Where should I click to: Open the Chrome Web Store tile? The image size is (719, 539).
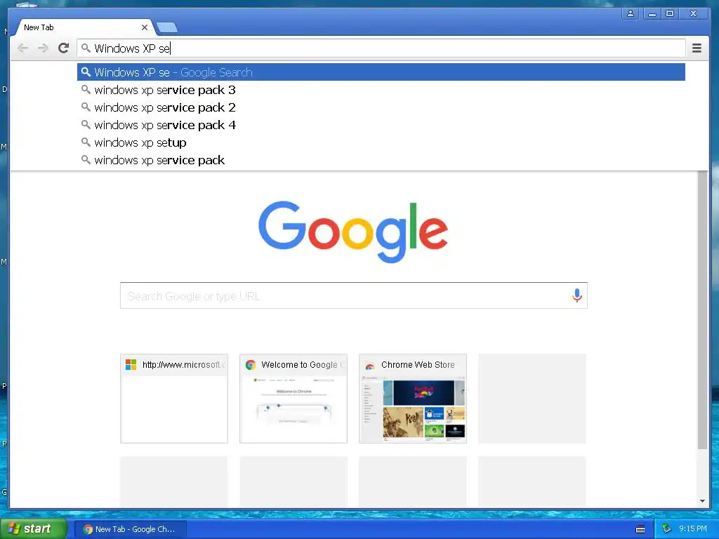(413, 399)
